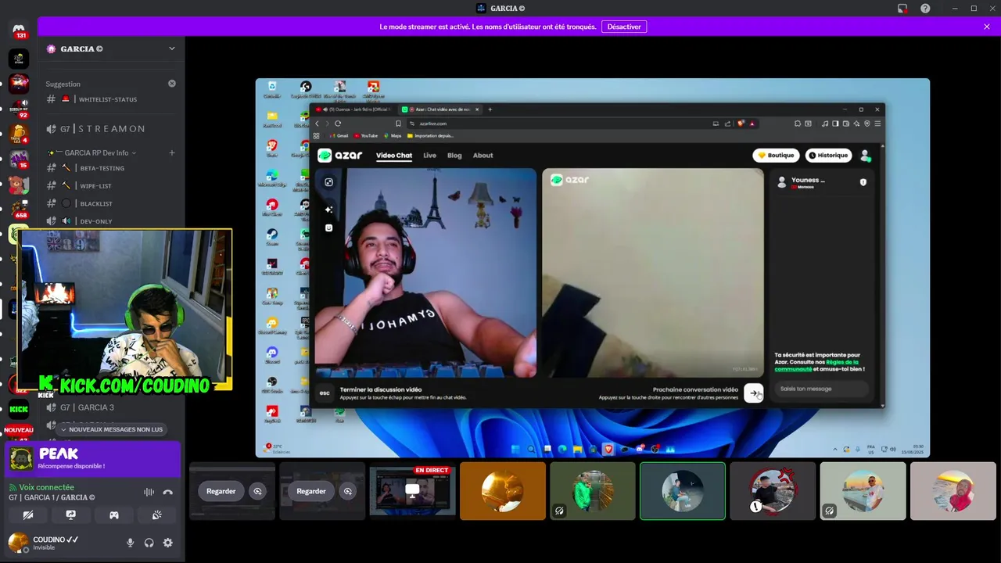Open user settings gear

coord(167,543)
